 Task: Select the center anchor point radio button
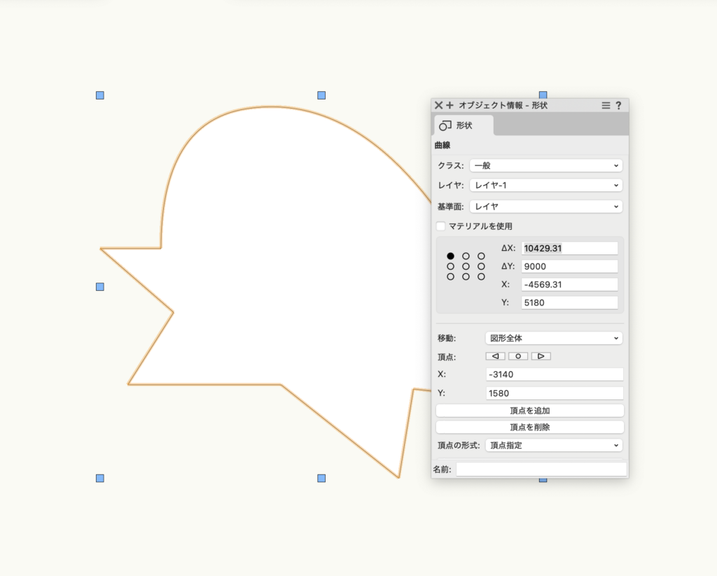click(x=466, y=266)
